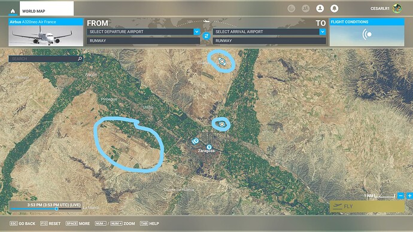
Task: Expand the departure airport dropdown arrow
Action: coord(196,32)
